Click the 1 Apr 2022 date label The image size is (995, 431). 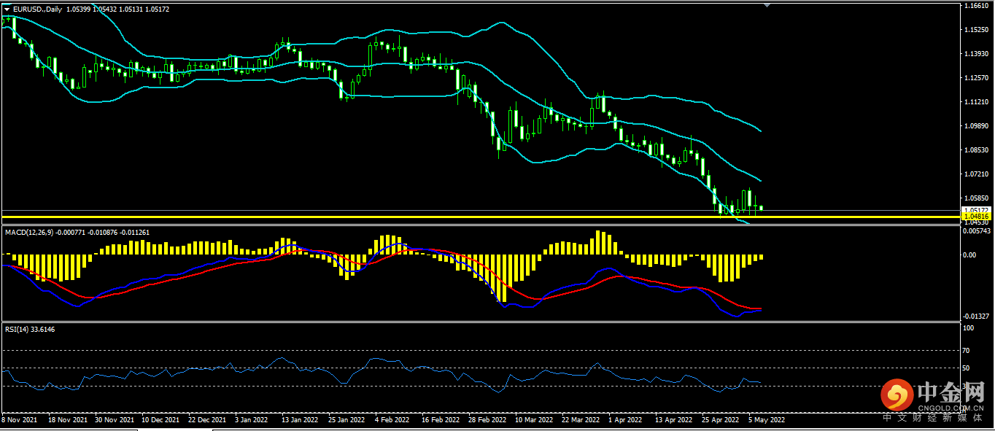(x=624, y=420)
